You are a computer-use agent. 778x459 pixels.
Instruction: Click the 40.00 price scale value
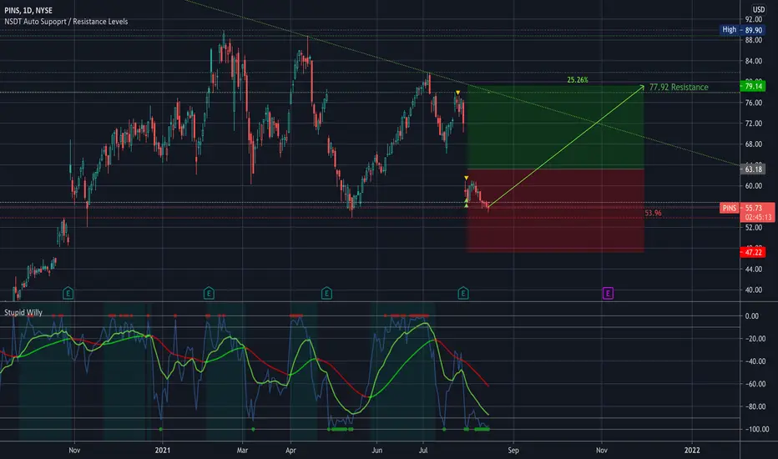click(x=753, y=290)
